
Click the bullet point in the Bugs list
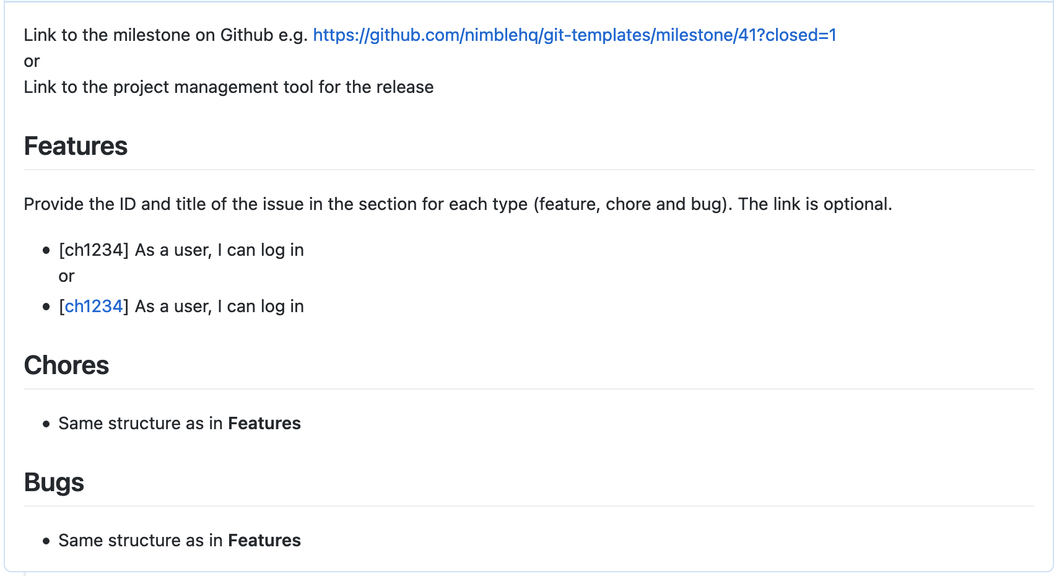coord(46,541)
